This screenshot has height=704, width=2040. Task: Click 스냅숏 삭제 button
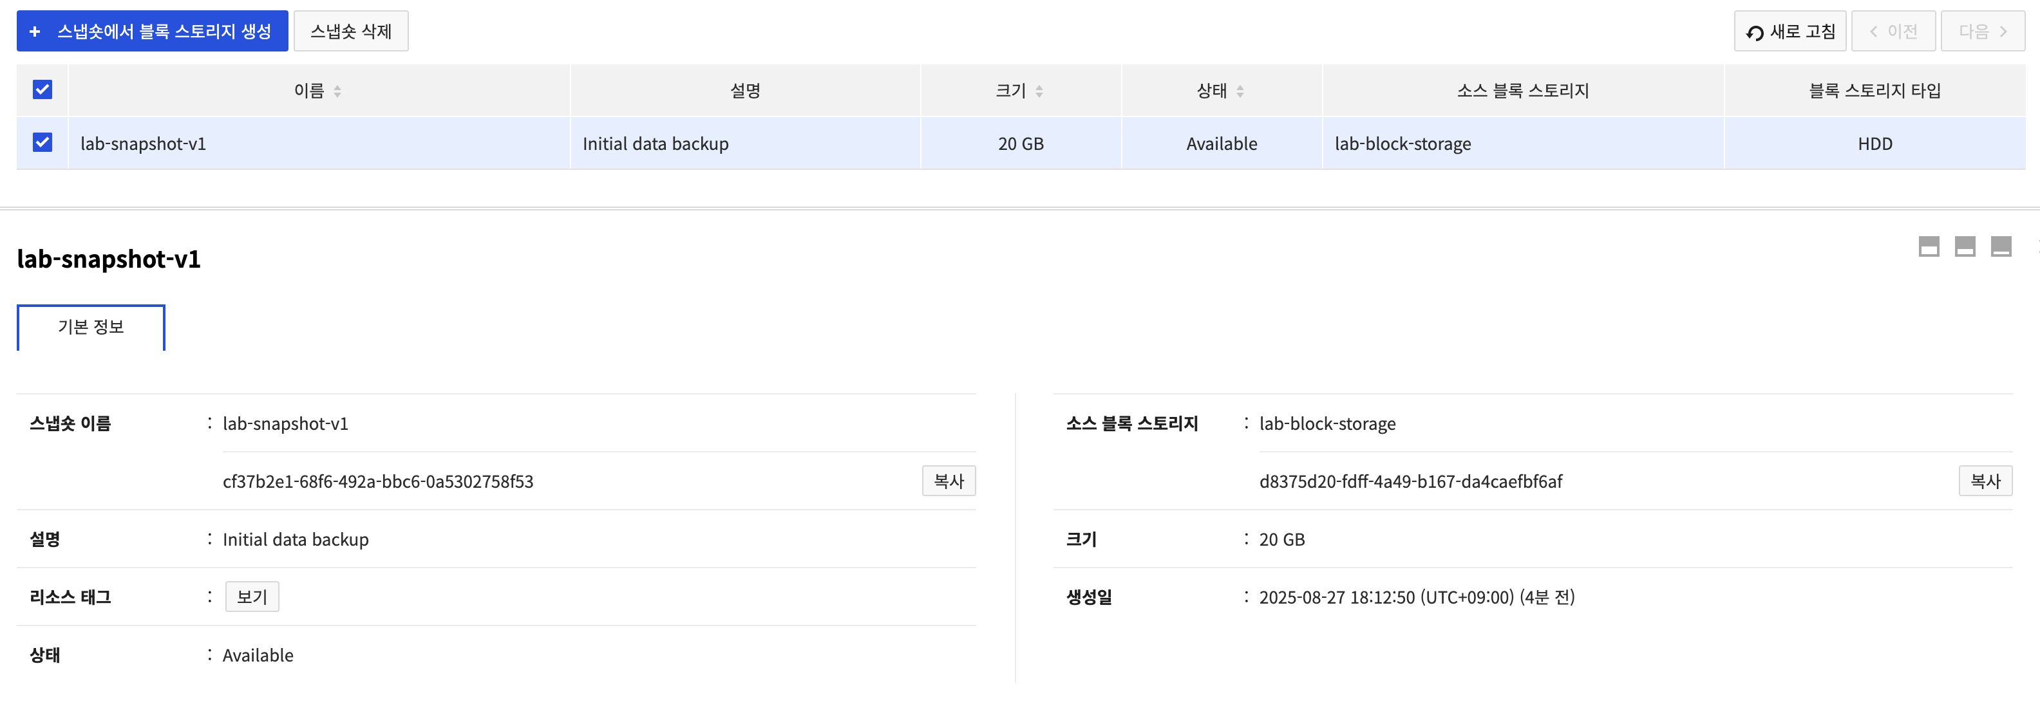tap(351, 32)
